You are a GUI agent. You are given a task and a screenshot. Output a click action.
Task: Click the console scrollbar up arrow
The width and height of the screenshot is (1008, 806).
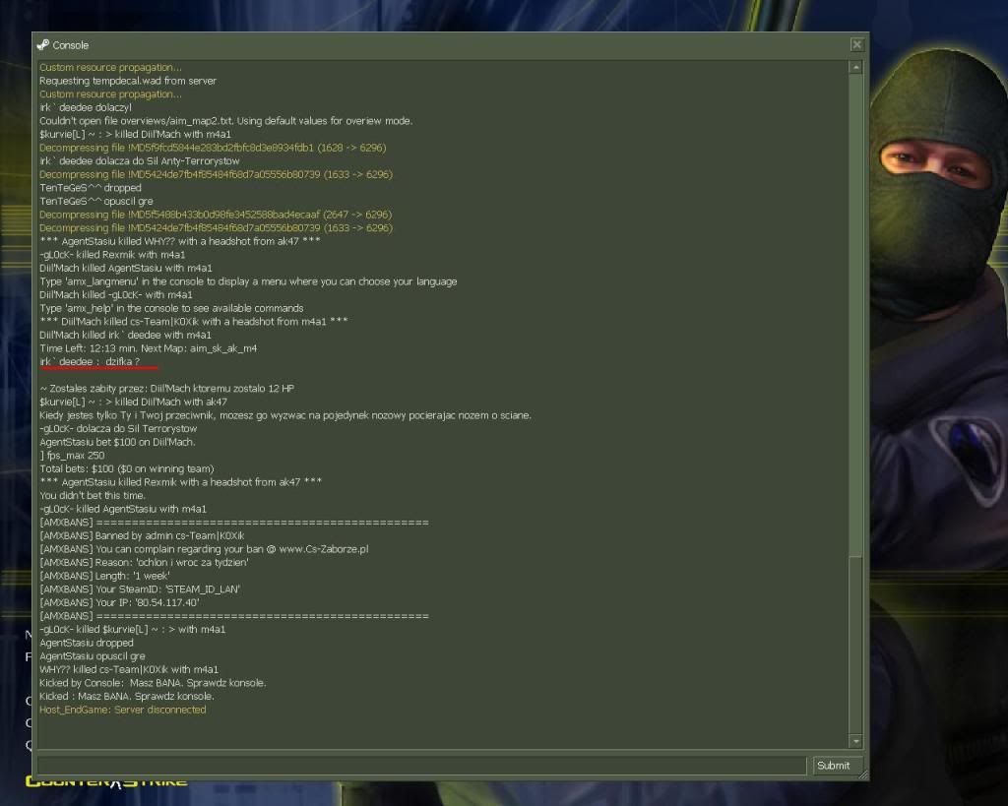[855, 68]
